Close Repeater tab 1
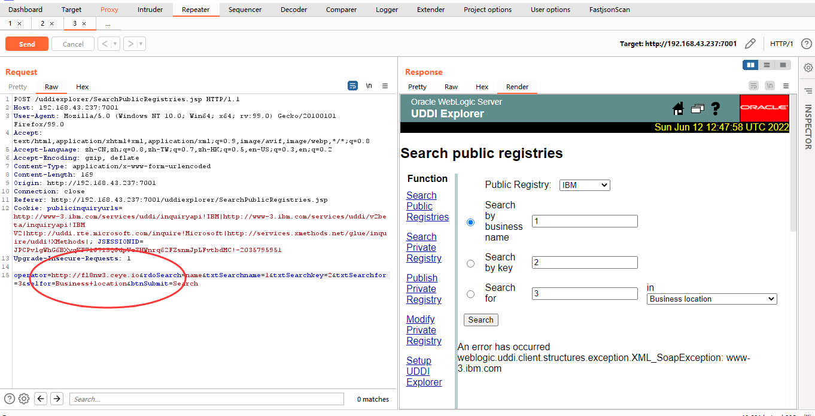Image resolution: width=815 pixels, height=416 pixels. (x=19, y=23)
